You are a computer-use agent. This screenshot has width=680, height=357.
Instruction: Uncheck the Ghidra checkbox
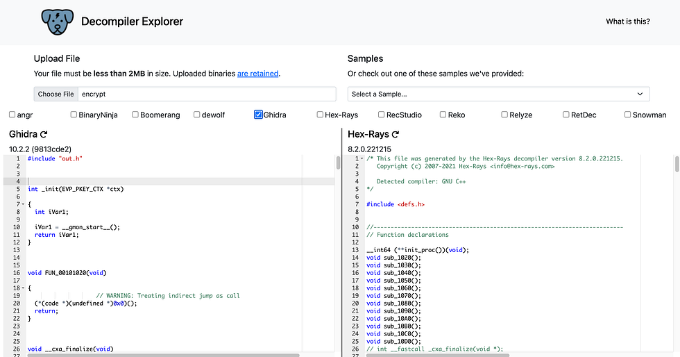pyautogui.click(x=258, y=115)
